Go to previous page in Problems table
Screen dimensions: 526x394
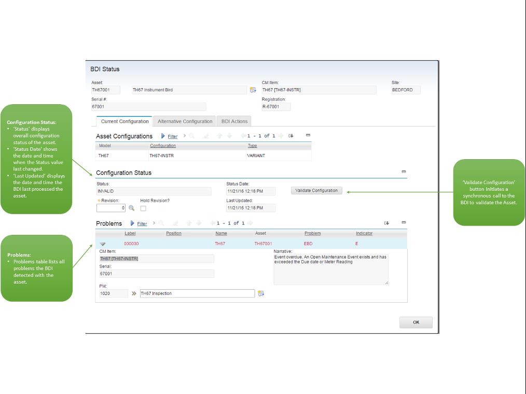pyautogui.click(x=212, y=223)
